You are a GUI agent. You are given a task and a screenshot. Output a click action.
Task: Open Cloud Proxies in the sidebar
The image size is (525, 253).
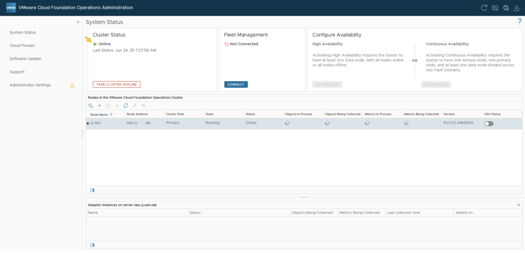[22, 46]
